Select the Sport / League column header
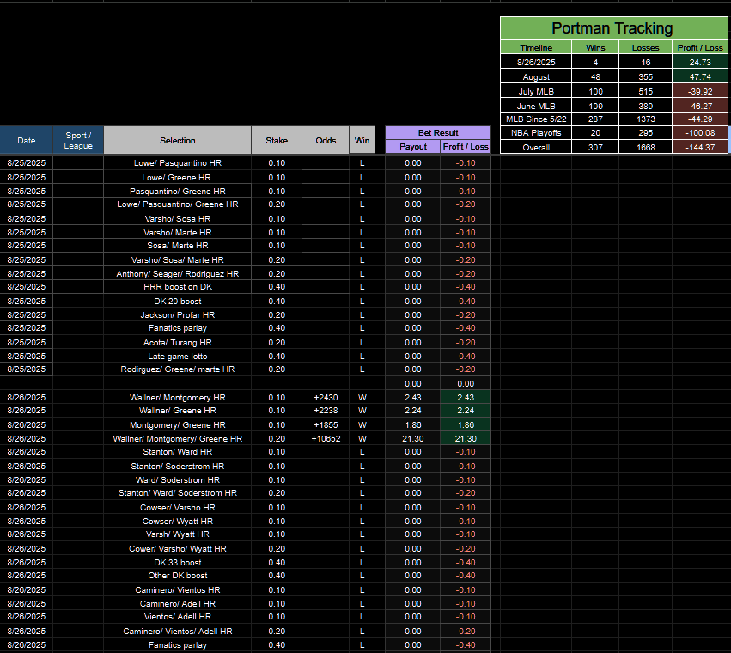The height and width of the screenshot is (653, 731). [x=78, y=140]
